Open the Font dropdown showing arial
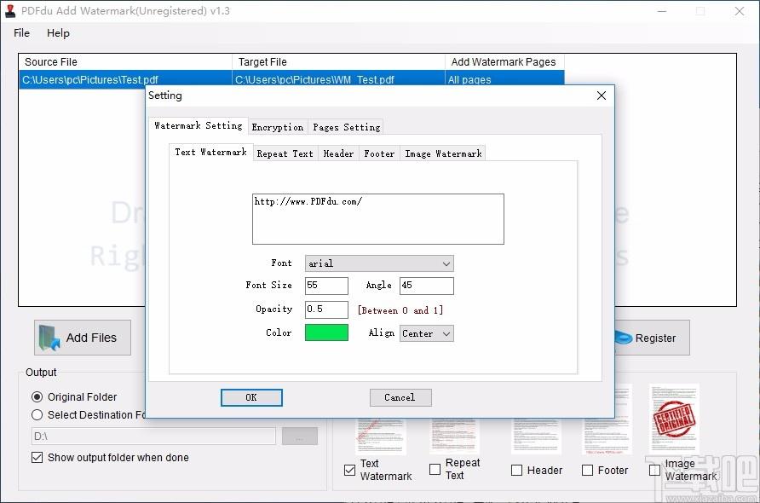The image size is (760, 503). pos(379,263)
